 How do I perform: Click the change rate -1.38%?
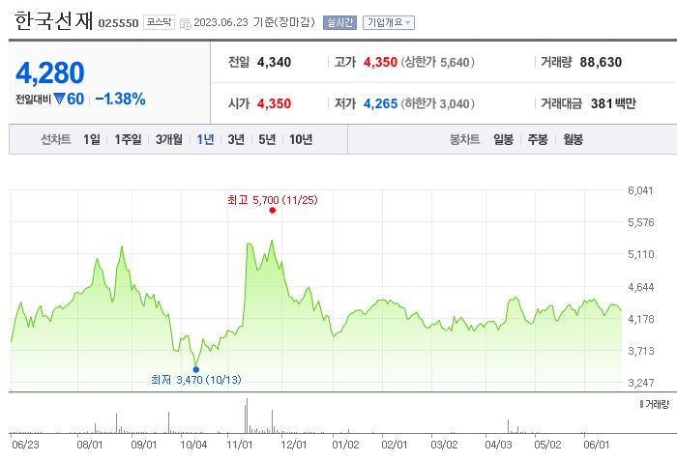pyautogui.click(x=120, y=99)
